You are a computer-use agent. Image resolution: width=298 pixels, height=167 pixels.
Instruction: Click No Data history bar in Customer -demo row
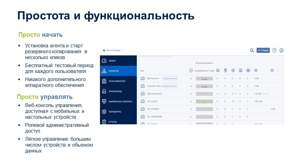[x=204, y=86]
